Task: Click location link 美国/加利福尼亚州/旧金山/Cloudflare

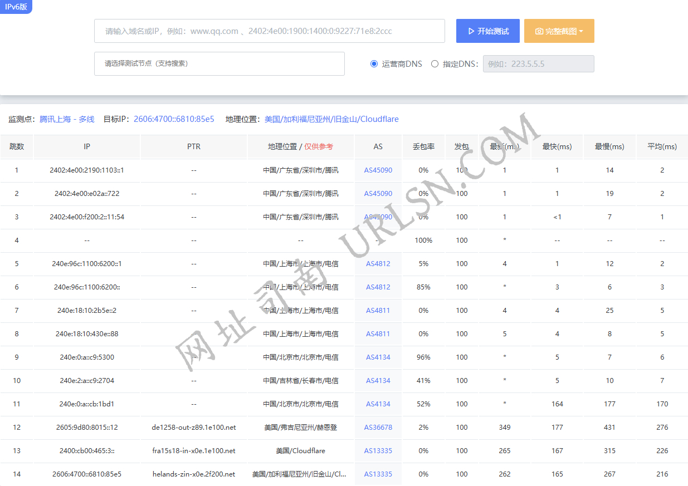Action: point(331,119)
